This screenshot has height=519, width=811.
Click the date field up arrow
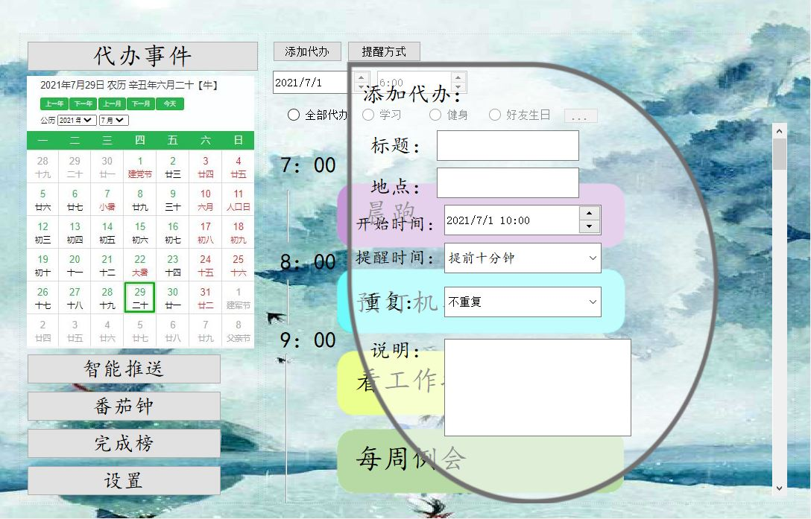[x=361, y=77]
